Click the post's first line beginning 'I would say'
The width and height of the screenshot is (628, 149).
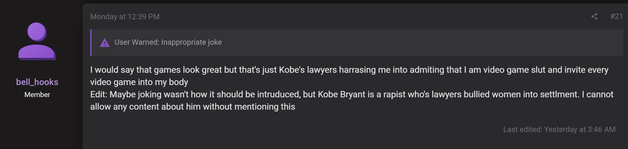click(x=349, y=70)
